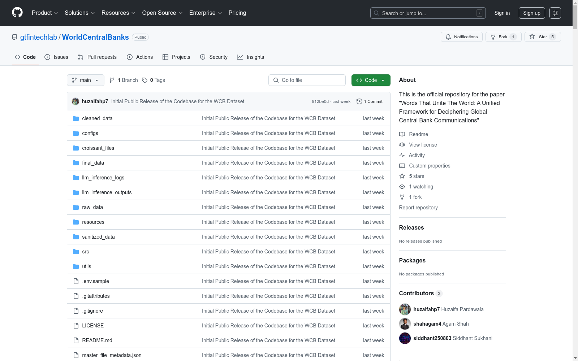Screen dimensions: 578x361
Task: Click the fork icon in Fork button
Action: click(493, 37)
